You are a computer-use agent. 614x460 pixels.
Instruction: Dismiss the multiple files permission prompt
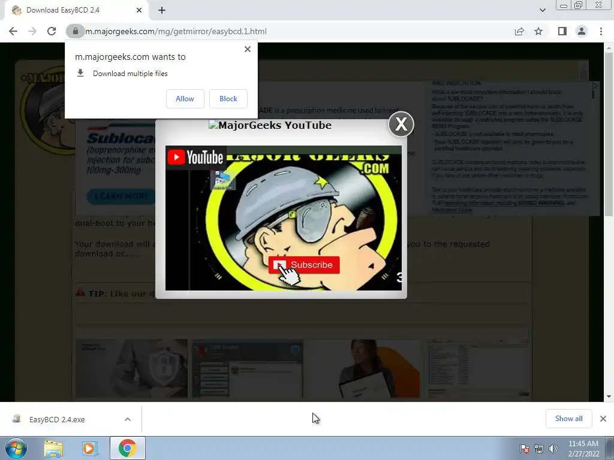(x=248, y=49)
